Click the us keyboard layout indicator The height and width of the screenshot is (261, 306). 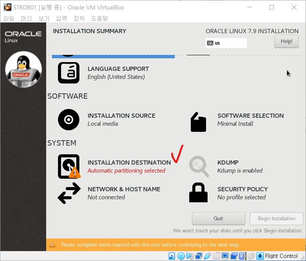click(x=226, y=43)
